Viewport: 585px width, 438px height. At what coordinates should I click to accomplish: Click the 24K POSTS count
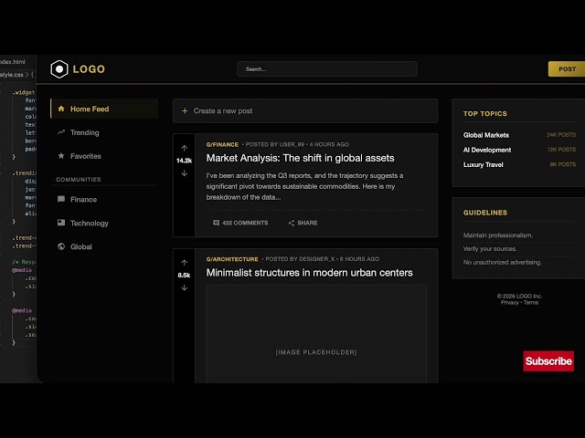561,135
